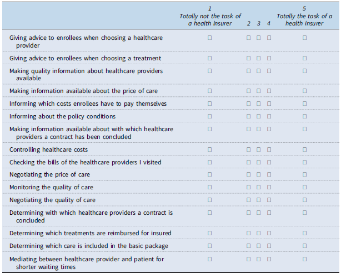This screenshot has height=274, width=341.
Task: Choose 3 for 'Making quality information' row
Action: pos(259,71)
